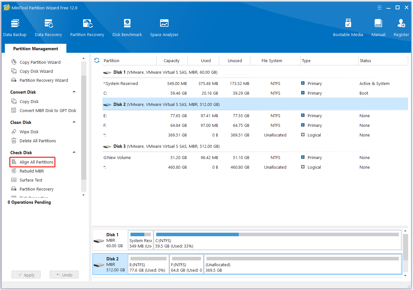Open the Data Backup tool

tap(15, 28)
